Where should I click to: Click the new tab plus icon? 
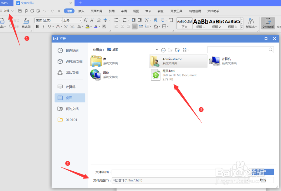(x=80, y=3)
